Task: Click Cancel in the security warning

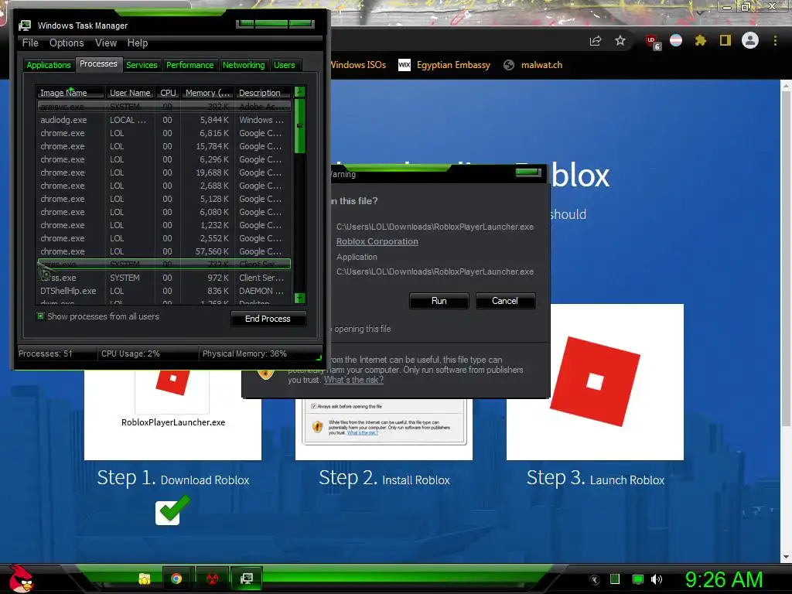Action: pos(505,301)
